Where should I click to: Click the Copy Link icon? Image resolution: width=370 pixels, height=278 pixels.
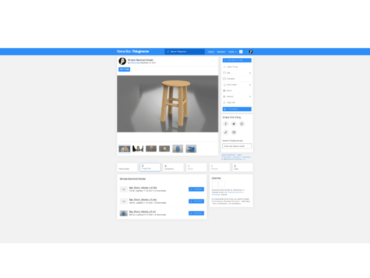(224, 102)
